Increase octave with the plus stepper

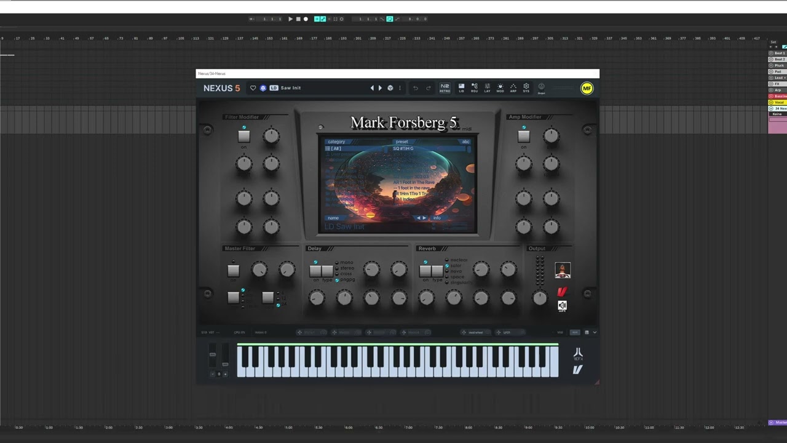click(225, 374)
